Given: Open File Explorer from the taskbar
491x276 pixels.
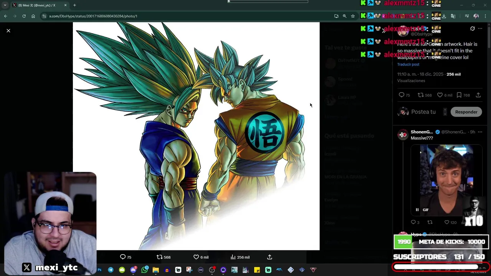Looking at the screenshot, I should (155, 270).
